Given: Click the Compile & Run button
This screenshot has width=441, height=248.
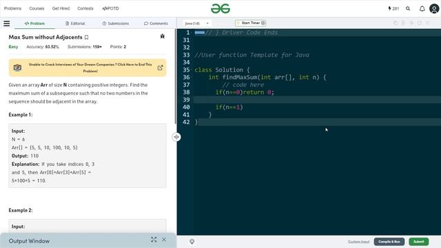Looking at the screenshot, I should (389, 242).
